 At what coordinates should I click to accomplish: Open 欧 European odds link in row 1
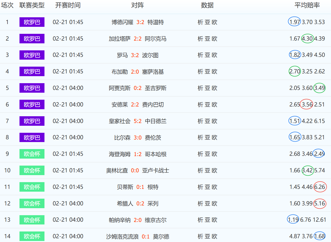point(214,22)
